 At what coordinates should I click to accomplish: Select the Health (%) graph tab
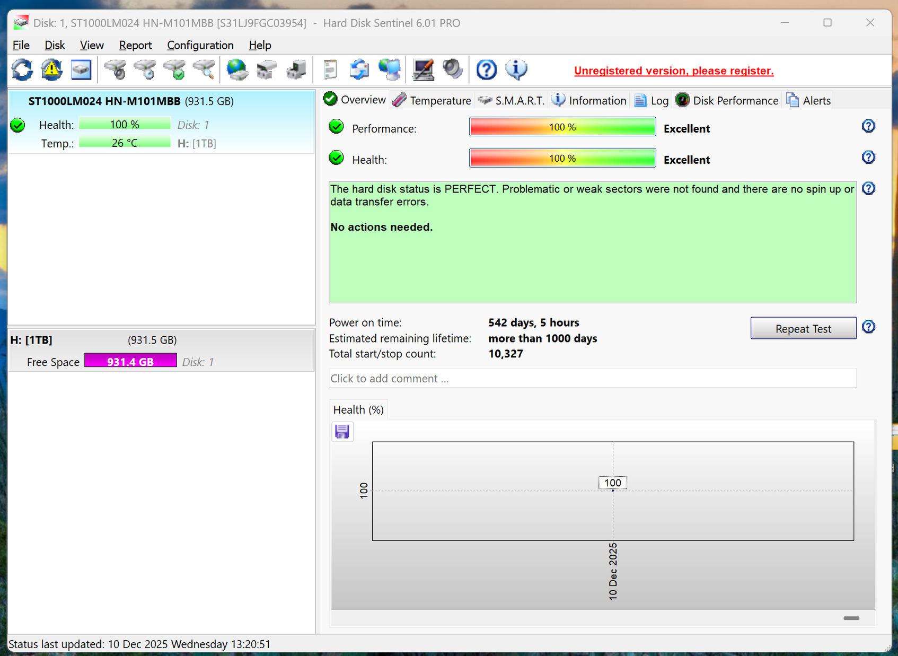tap(358, 410)
